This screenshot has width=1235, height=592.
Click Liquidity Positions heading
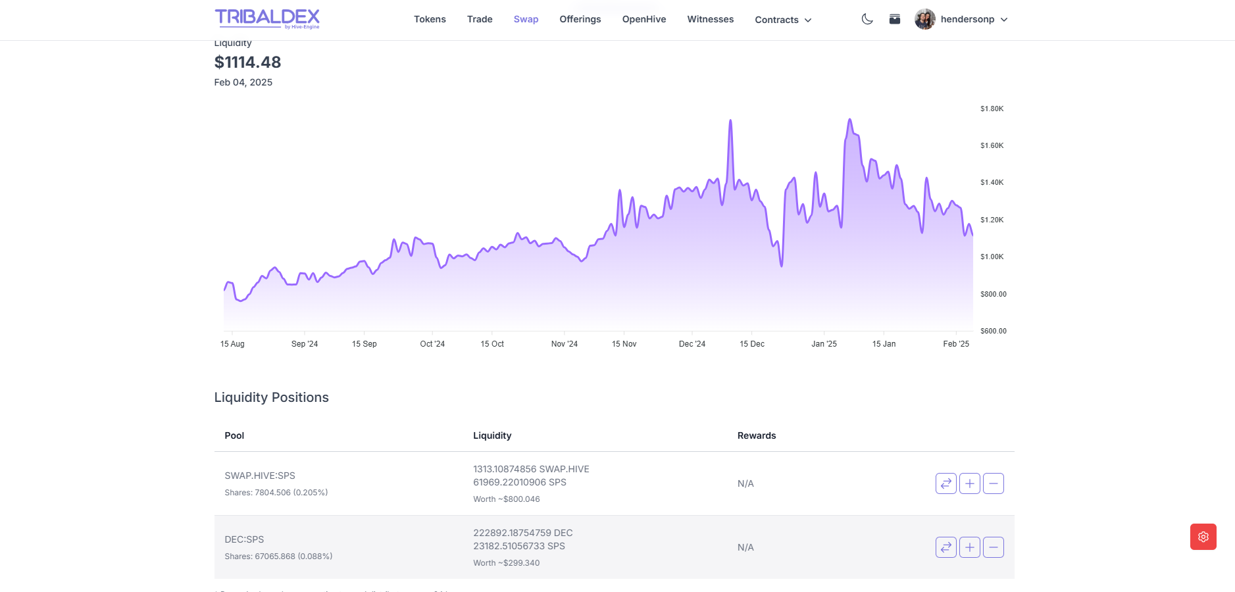pyautogui.click(x=272, y=397)
